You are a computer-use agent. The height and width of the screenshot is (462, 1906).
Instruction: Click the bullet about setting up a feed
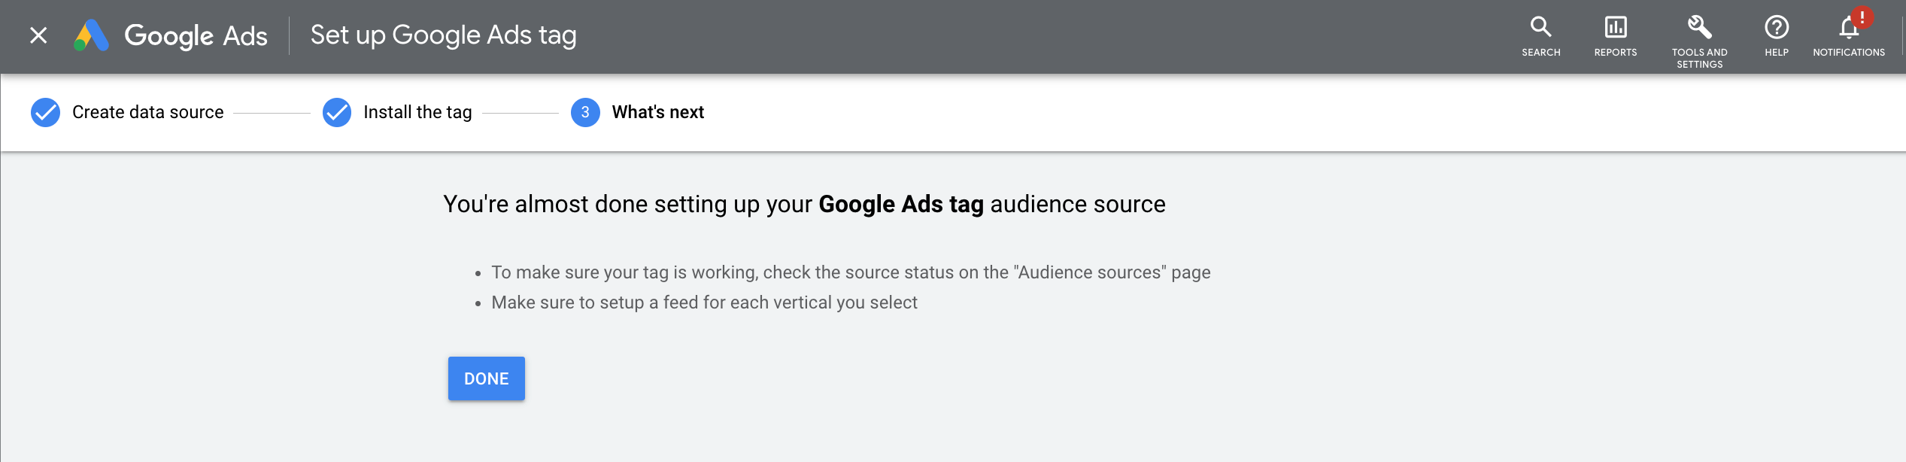[x=704, y=302]
